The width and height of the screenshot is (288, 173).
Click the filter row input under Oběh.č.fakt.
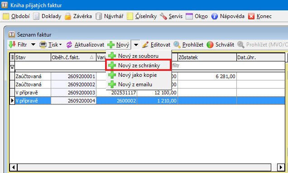coord(73,65)
